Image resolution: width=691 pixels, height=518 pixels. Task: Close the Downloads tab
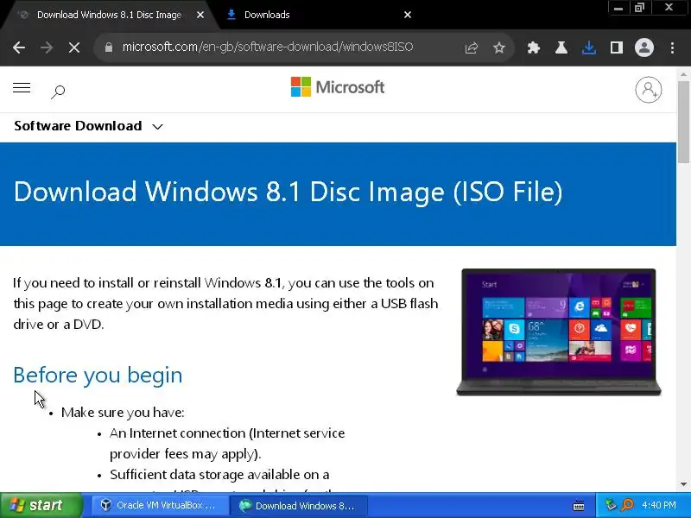408,15
